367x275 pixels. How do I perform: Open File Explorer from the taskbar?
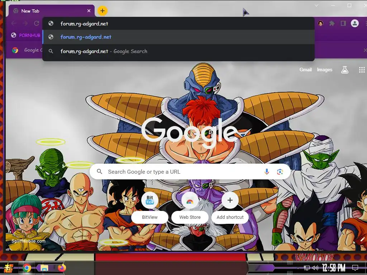coord(44,268)
